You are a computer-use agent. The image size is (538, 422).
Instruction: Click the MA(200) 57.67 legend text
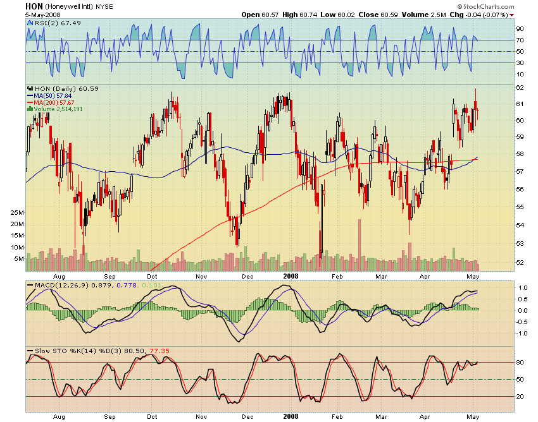(x=54, y=103)
